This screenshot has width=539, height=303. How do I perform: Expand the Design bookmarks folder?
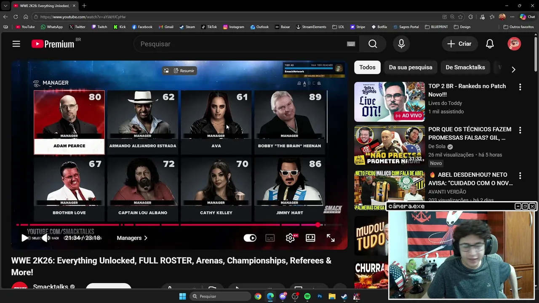(x=462, y=27)
